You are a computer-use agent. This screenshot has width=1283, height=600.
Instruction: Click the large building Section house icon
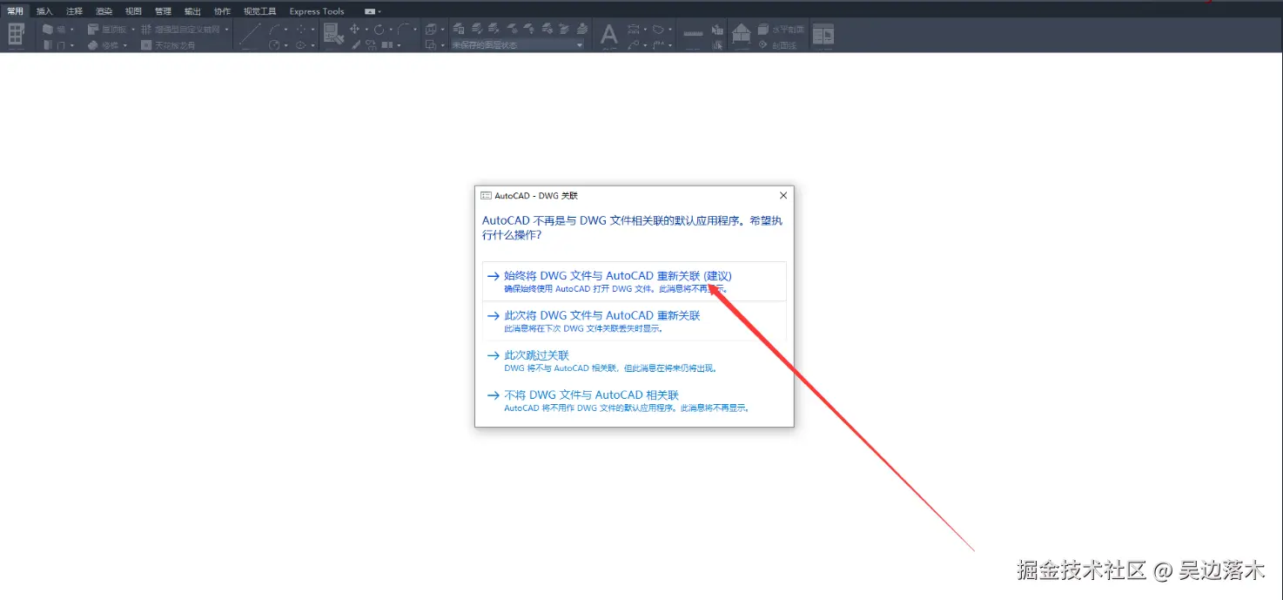coord(741,34)
